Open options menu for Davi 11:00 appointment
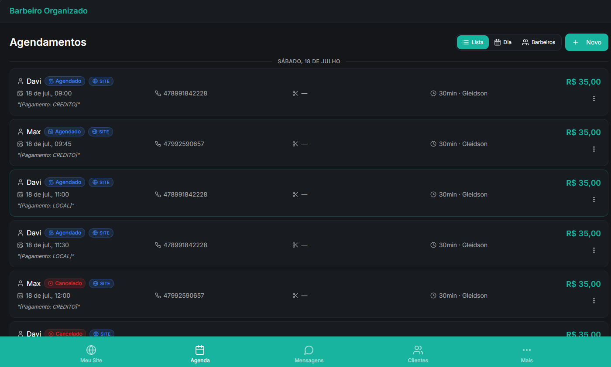Image resolution: width=611 pixels, height=367 pixels. coord(594,200)
